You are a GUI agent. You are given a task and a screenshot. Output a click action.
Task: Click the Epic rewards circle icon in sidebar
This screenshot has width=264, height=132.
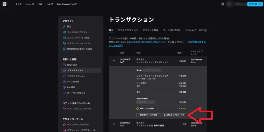tap(64, 87)
